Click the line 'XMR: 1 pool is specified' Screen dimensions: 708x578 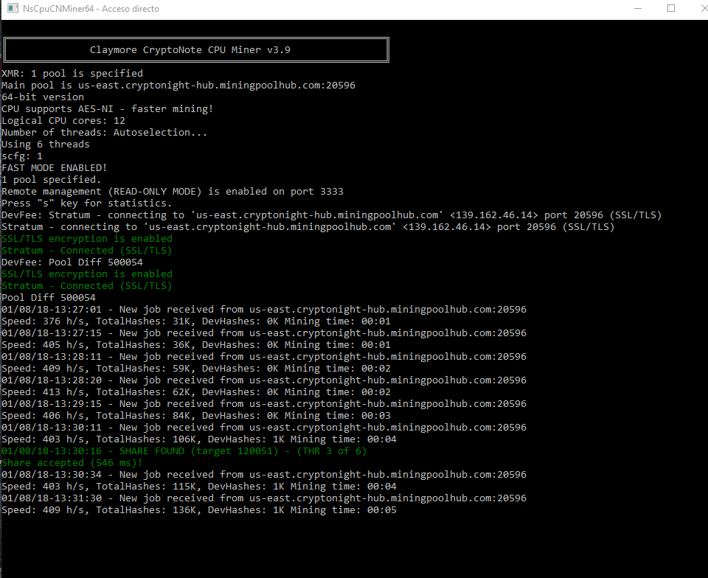click(x=72, y=74)
